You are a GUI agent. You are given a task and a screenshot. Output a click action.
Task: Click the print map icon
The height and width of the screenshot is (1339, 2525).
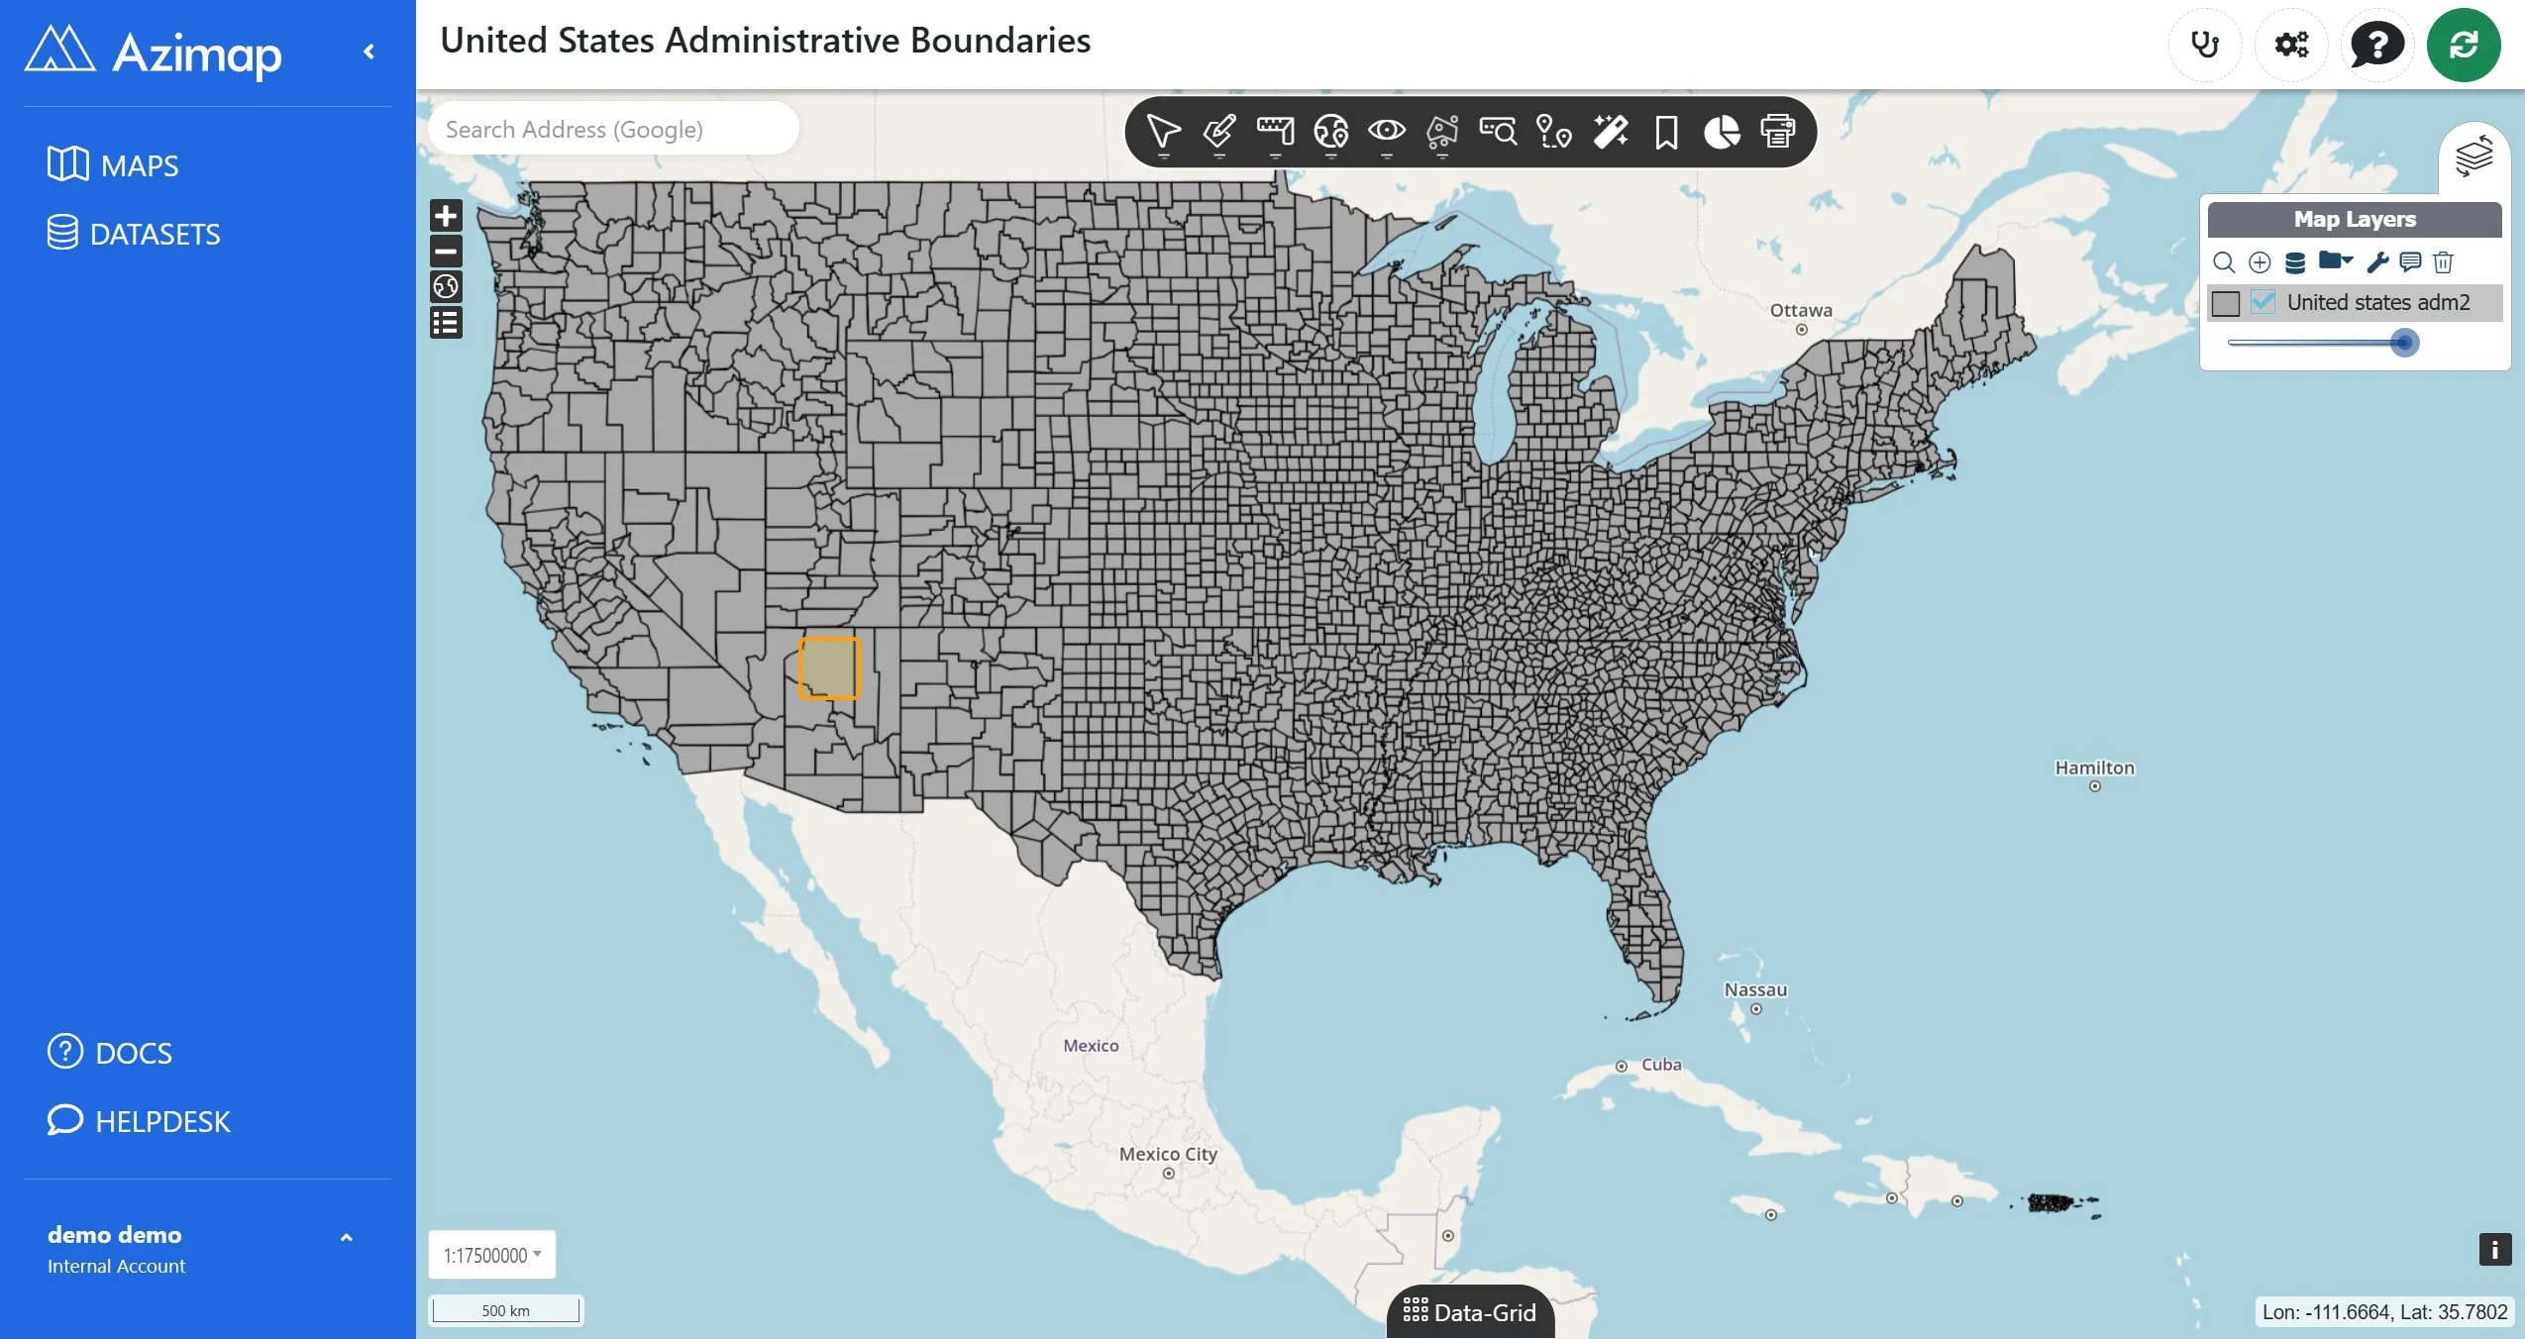[1777, 132]
